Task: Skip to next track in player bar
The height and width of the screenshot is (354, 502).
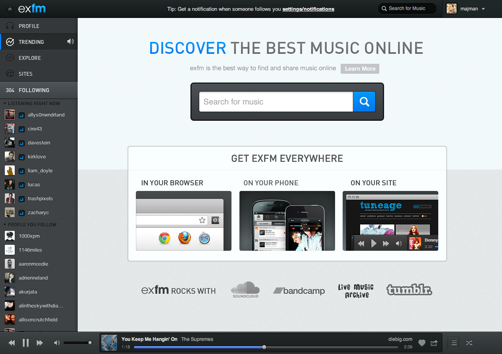Action: [x=39, y=343]
